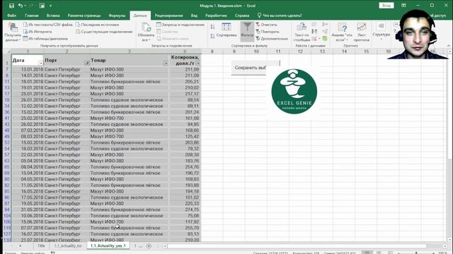Viewport: 453px width, 254px height.
Task: Toggle the Фильтр (Filter) funnel button
Action: coord(247,30)
